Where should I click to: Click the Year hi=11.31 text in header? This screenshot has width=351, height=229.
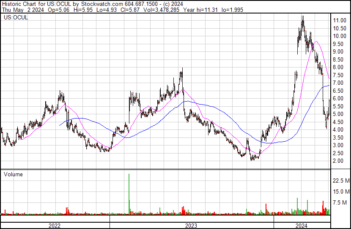click(200, 10)
